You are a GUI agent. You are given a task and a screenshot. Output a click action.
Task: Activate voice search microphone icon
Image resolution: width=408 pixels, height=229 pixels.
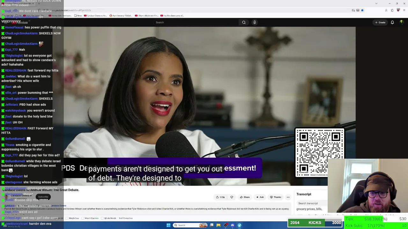(254, 22)
